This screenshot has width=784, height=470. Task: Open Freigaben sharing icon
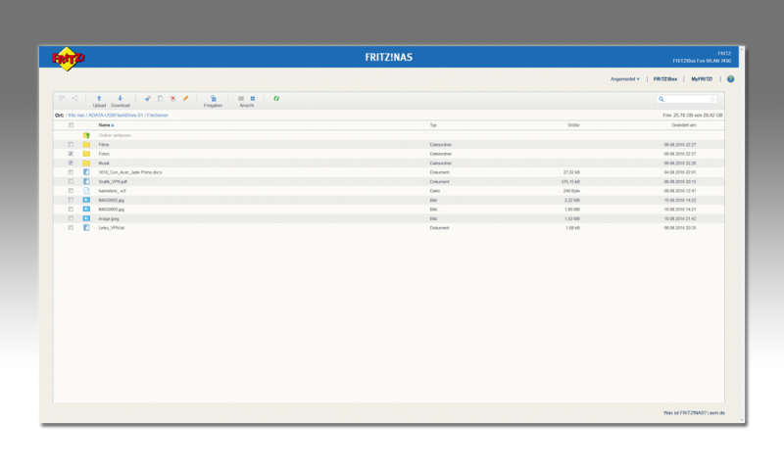coord(214,98)
